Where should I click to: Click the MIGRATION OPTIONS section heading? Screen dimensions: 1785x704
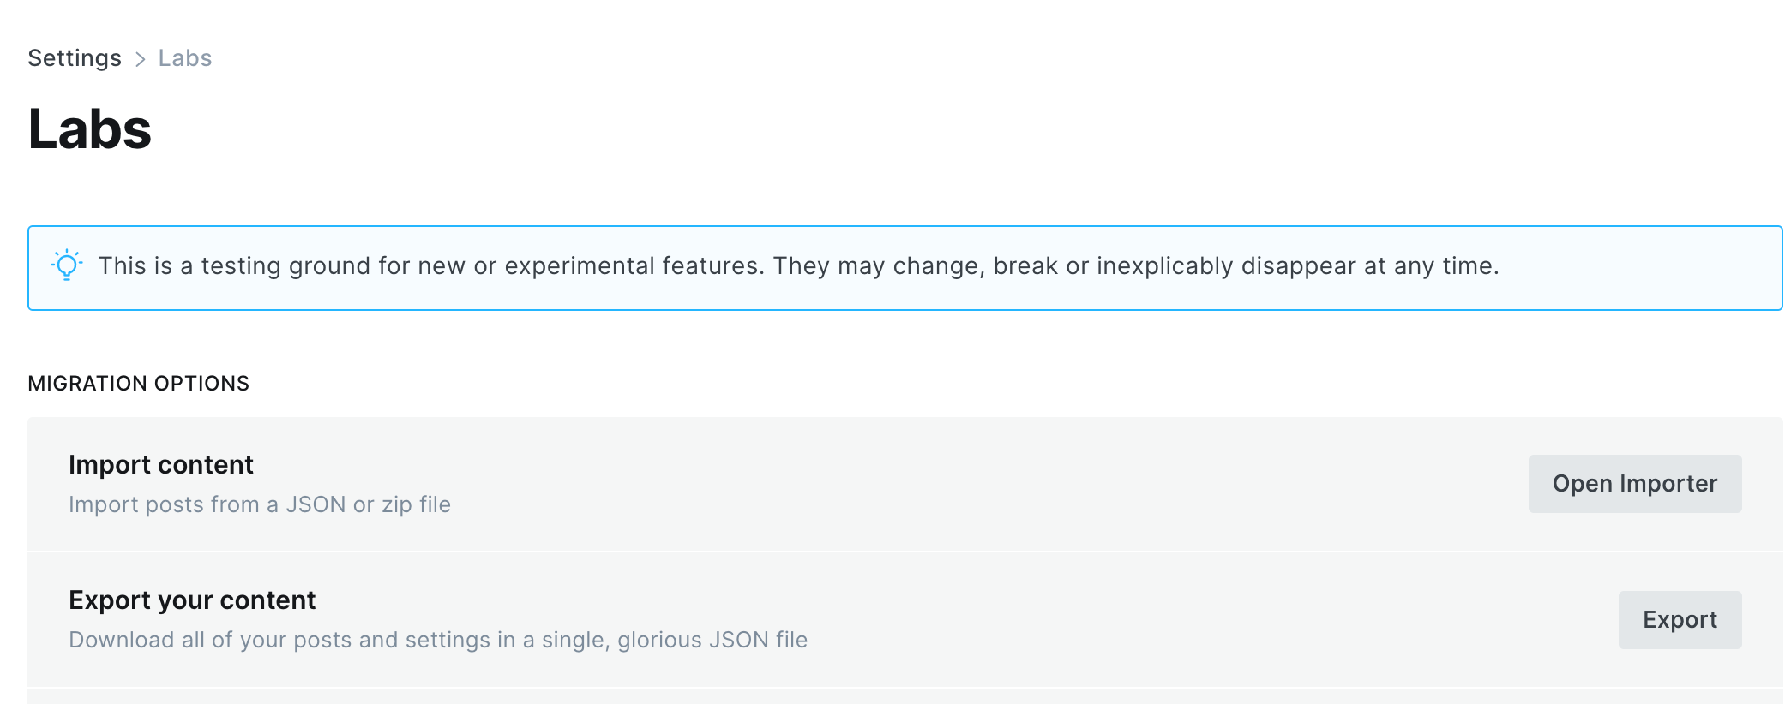[x=139, y=384]
